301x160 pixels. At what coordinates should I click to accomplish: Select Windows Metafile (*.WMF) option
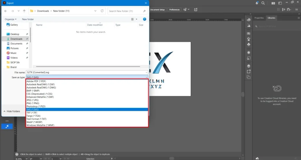[87, 125]
